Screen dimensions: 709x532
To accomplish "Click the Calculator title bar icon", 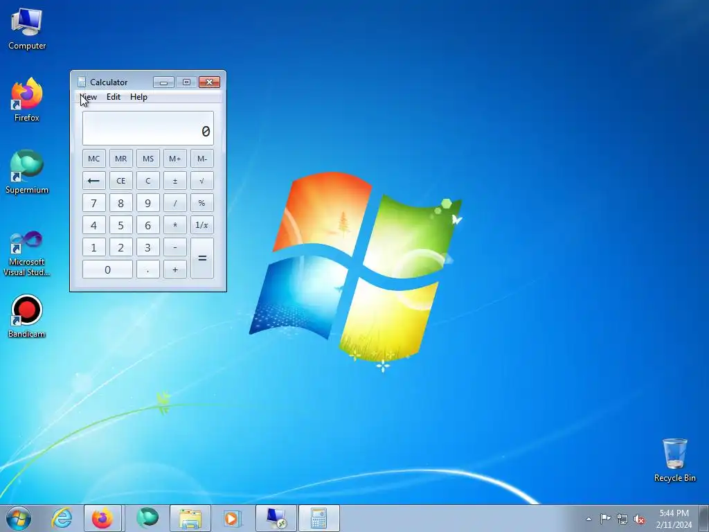I will pos(82,82).
